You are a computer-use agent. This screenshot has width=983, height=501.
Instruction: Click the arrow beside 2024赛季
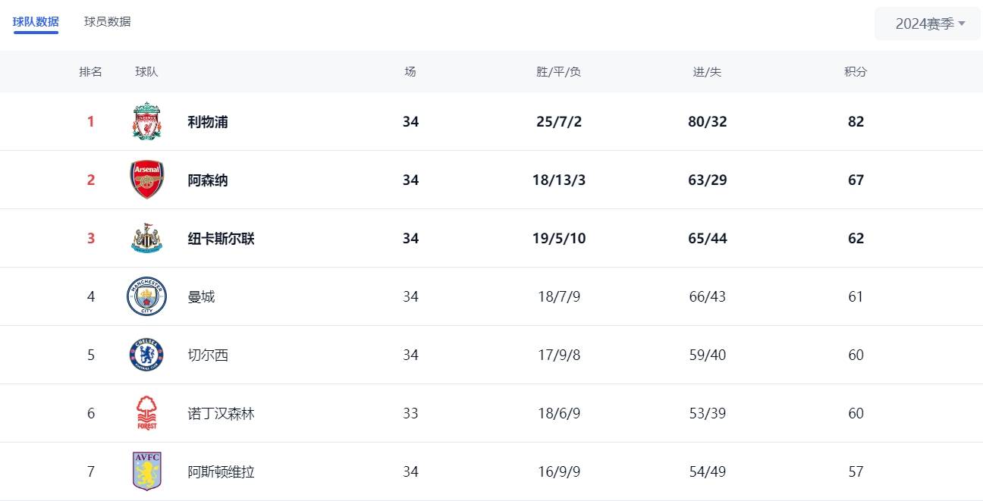(962, 23)
